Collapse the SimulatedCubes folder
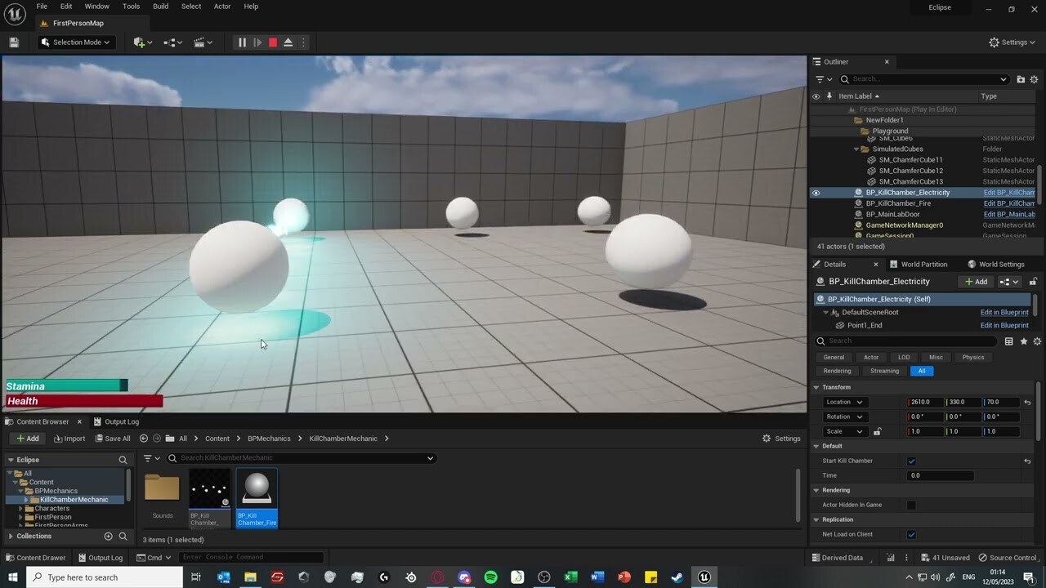The height and width of the screenshot is (588, 1046). coord(856,149)
